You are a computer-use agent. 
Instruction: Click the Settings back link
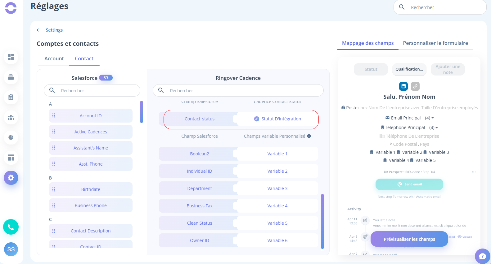coord(54,30)
